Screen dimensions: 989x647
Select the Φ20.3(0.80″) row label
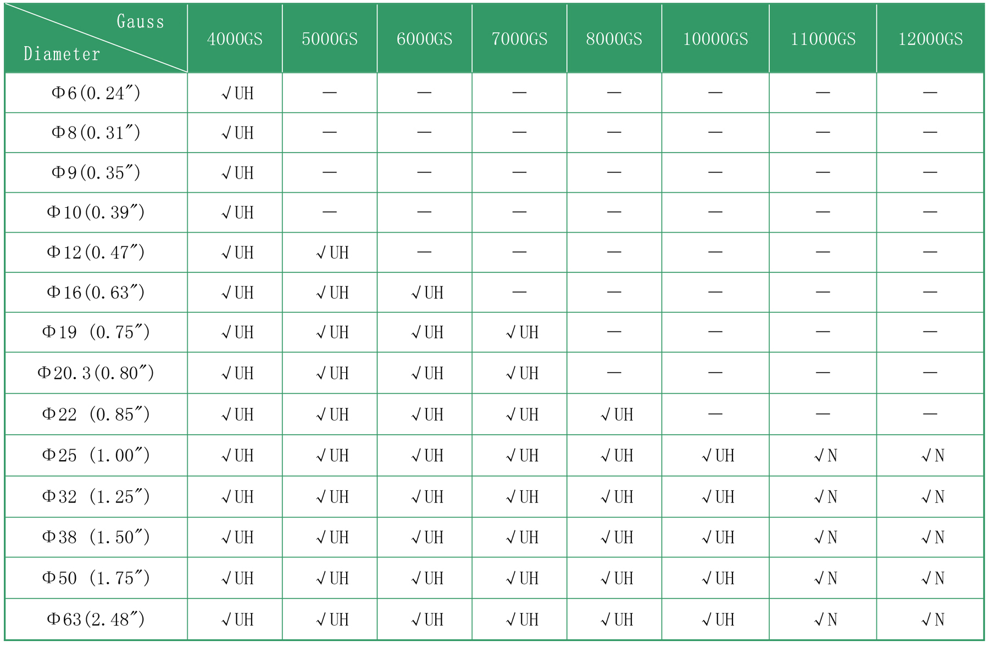[96, 373]
